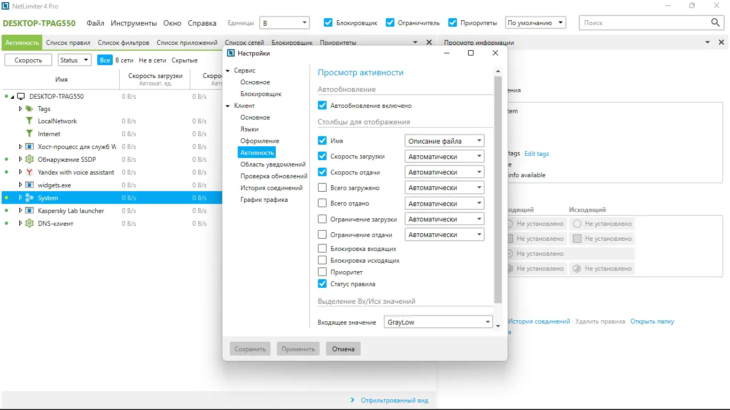Open the GrayLow incoming value dropdown
Image resolution: width=730 pixels, height=410 pixels.
tap(438, 322)
